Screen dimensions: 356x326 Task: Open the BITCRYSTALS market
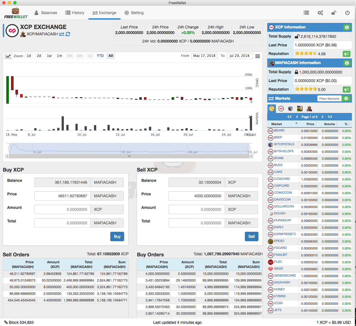[284, 144]
